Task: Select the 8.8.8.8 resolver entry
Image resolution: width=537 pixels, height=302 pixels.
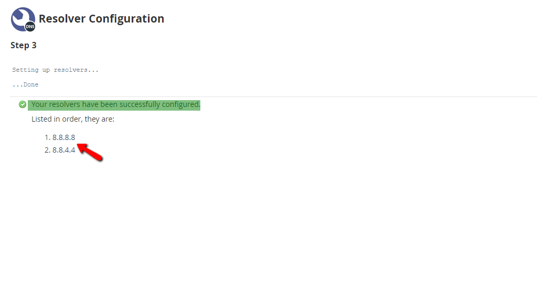Action: tap(64, 137)
